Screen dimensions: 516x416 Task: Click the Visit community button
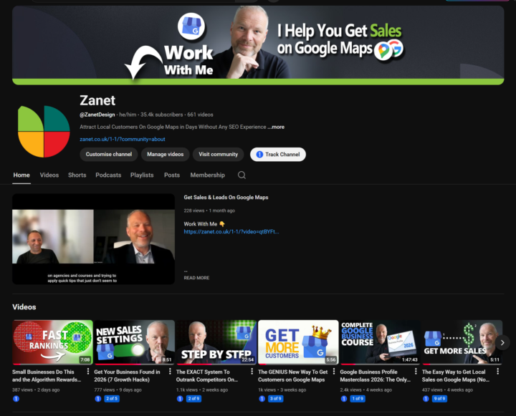218,154
